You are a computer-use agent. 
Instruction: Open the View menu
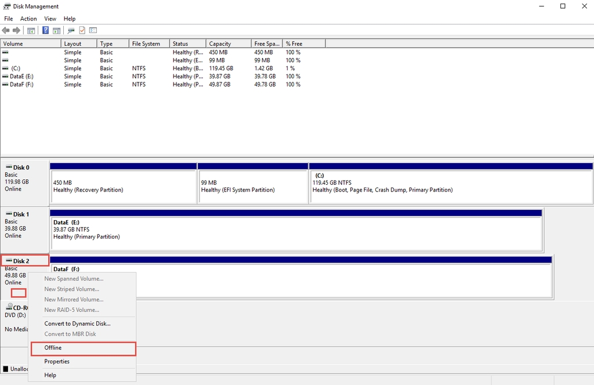50,19
